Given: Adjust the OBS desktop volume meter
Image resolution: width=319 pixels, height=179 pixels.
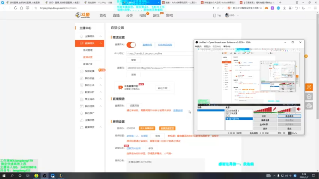Looking at the screenshot, I should 287,110.
